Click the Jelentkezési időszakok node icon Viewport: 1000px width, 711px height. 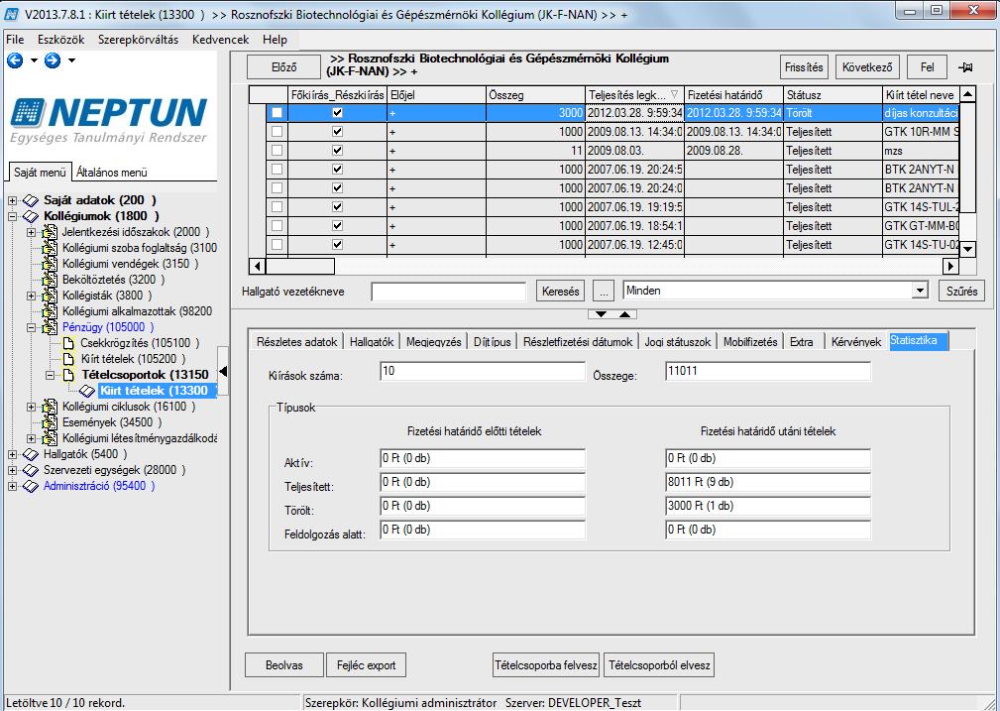pos(50,232)
